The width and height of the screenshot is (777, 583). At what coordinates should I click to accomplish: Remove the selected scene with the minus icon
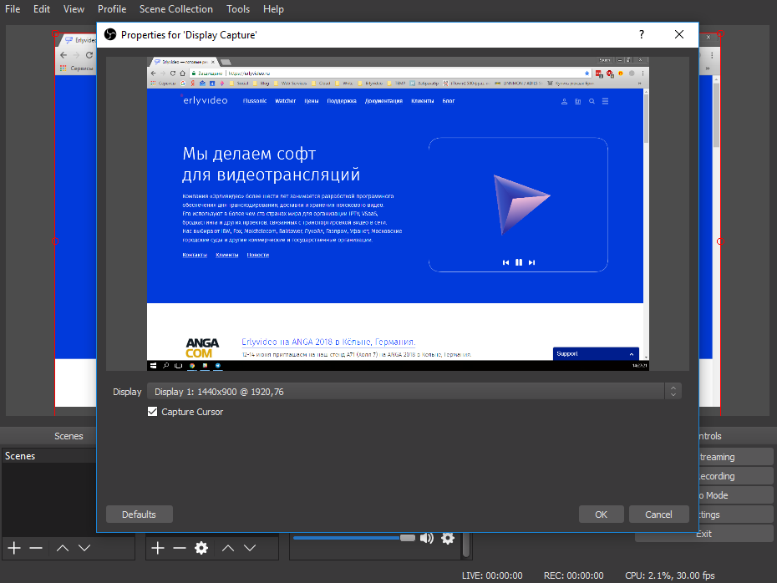[36, 548]
